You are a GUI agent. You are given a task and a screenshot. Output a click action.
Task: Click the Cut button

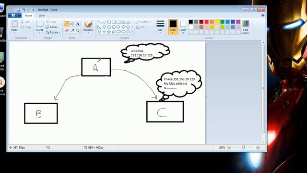[25, 22]
